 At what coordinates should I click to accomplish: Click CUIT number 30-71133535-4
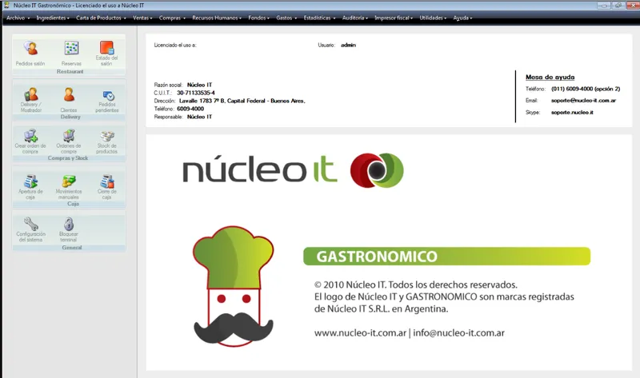tap(196, 93)
